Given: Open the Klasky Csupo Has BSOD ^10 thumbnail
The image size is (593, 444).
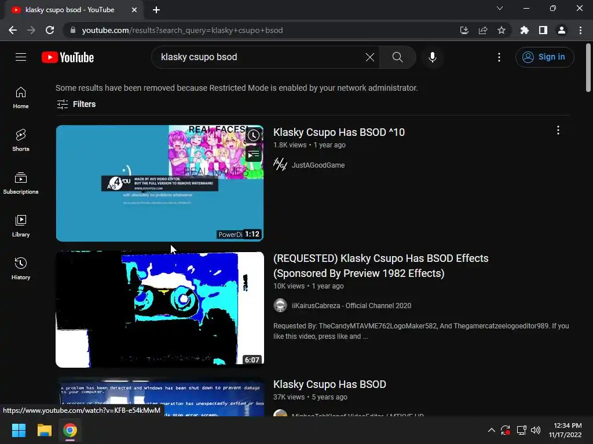Looking at the screenshot, I should pyautogui.click(x=160, y=183).
